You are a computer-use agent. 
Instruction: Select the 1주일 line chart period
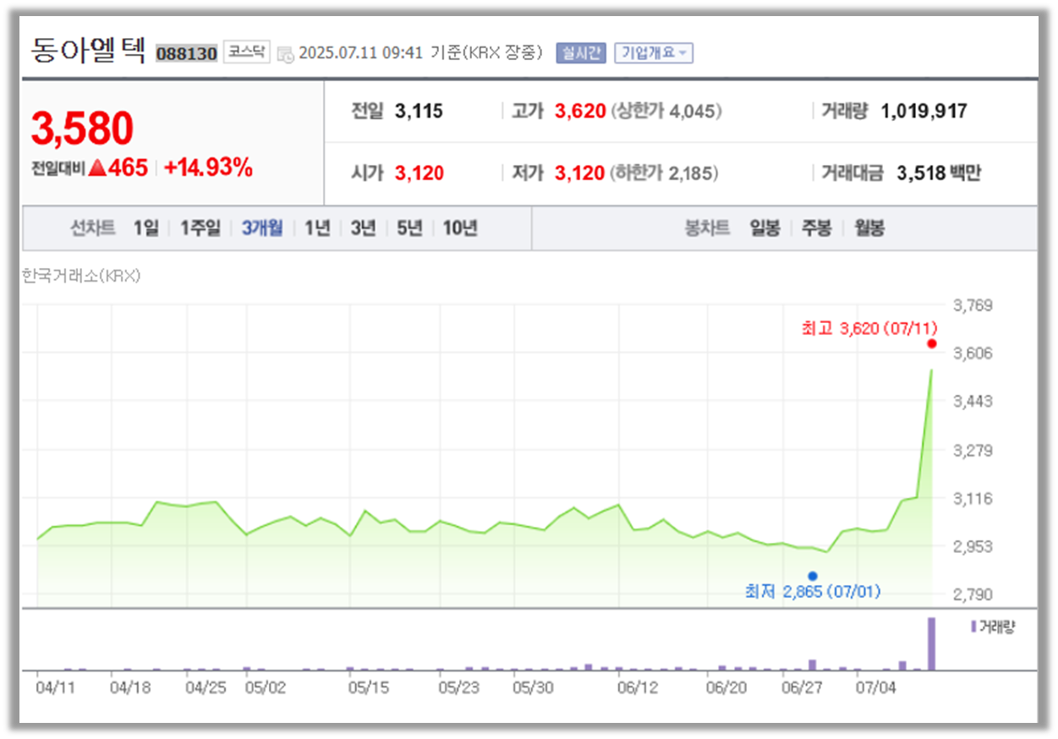click(x=200, y=228)
